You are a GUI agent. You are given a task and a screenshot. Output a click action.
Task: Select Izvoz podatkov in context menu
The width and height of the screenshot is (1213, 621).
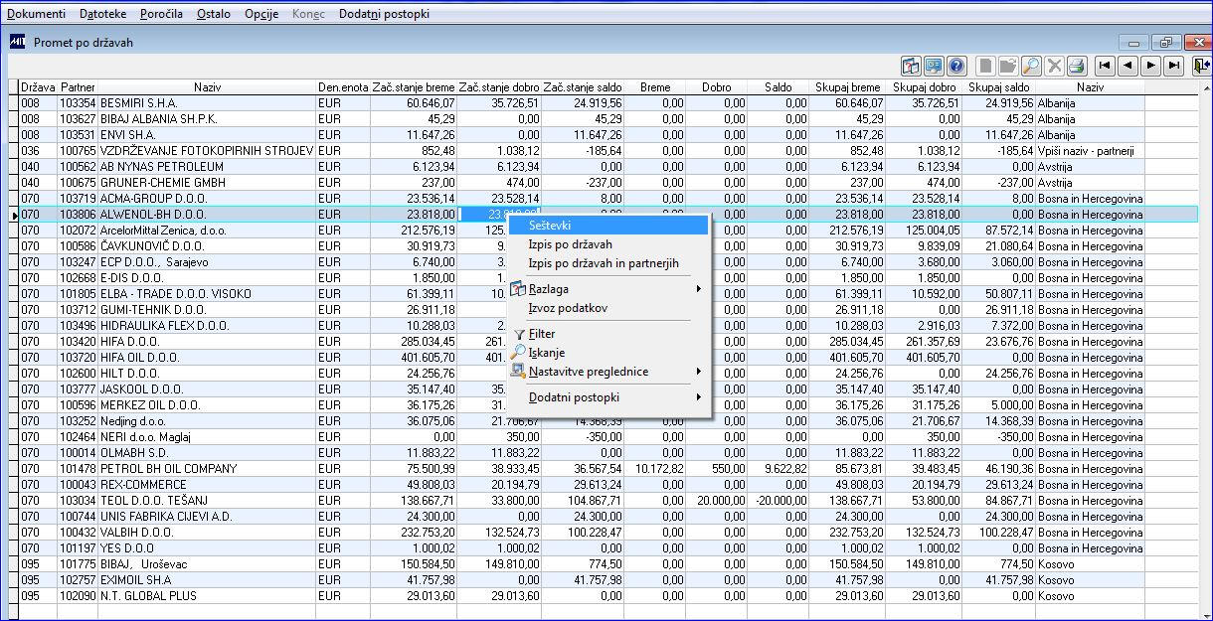click(x=568, y=308)
